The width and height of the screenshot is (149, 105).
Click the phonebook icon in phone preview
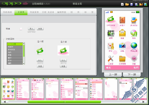pyautogui.click(x=122, y=20)
